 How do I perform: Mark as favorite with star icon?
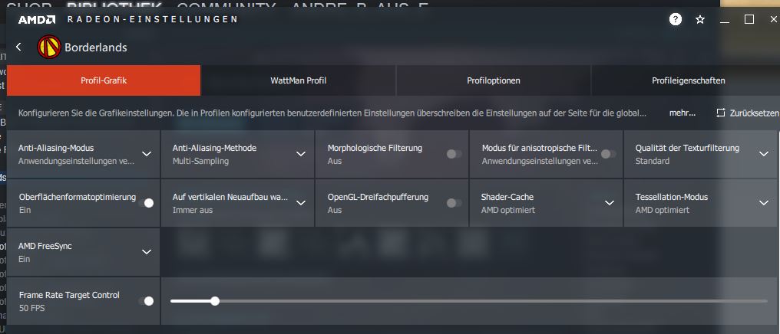pyautogui.click(x=700, y=20)
